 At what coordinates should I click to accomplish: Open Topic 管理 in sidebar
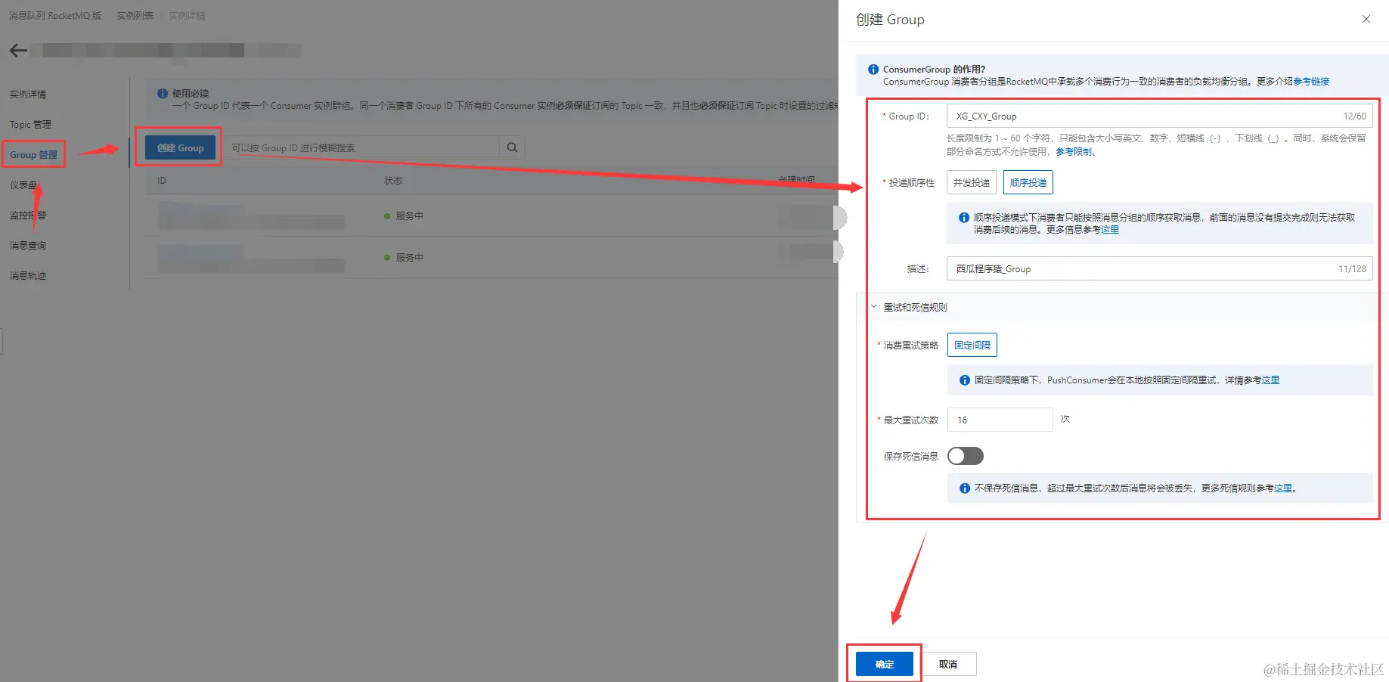(31, 125)
